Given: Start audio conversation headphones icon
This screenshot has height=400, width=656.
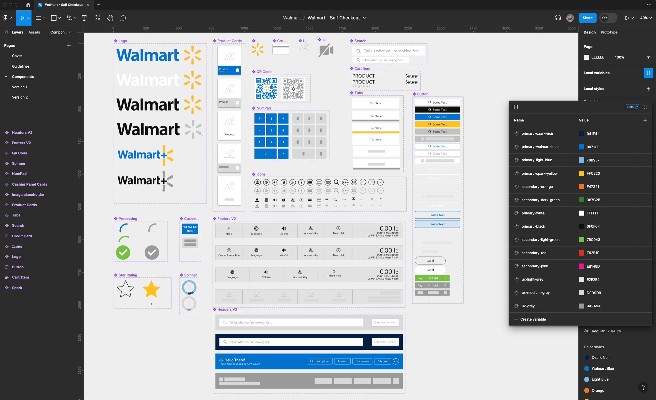Looking at the screenshot, I should click(558, 18).
